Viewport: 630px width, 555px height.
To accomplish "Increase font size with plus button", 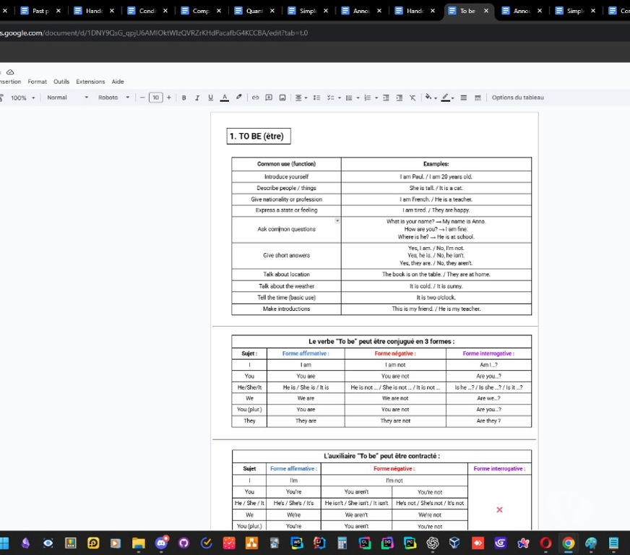I will tap(169, 98).
